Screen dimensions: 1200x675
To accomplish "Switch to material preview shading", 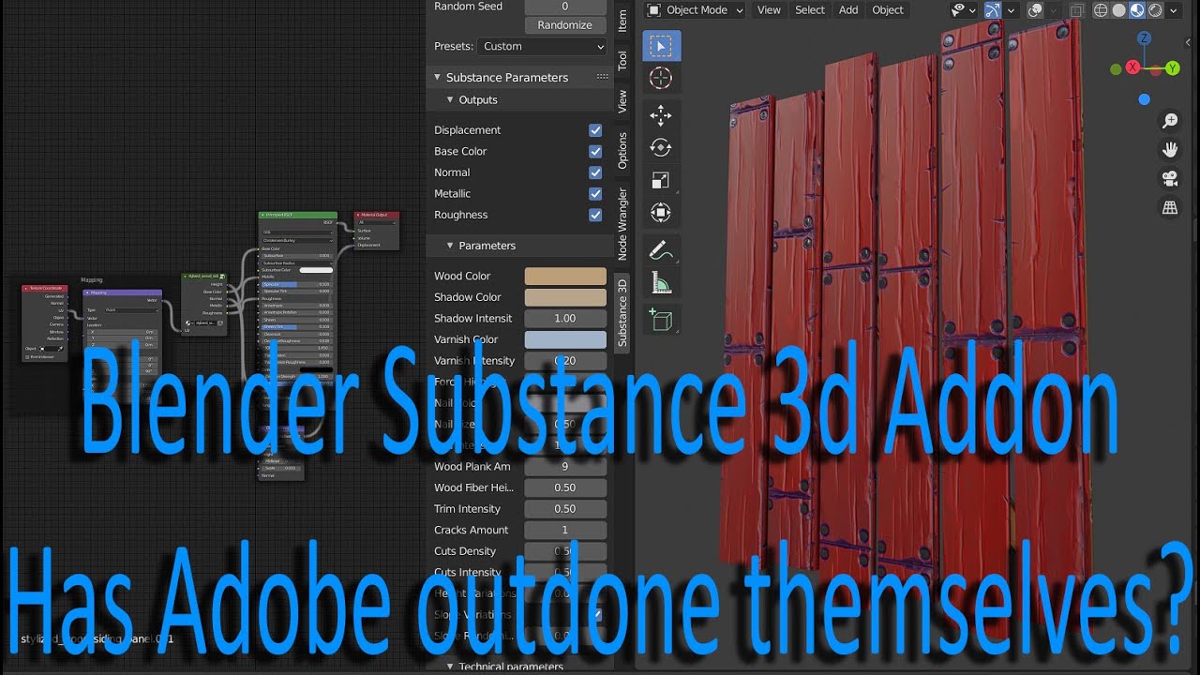I will 1136,10.
